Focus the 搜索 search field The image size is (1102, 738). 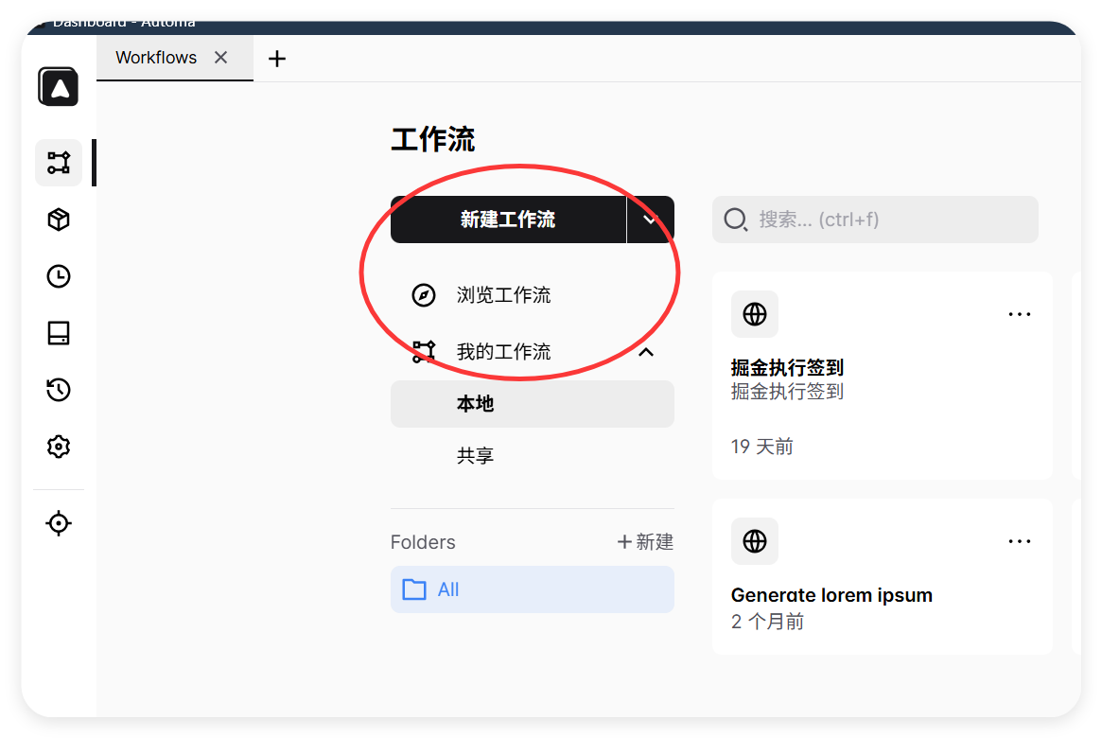pos(875,220)
